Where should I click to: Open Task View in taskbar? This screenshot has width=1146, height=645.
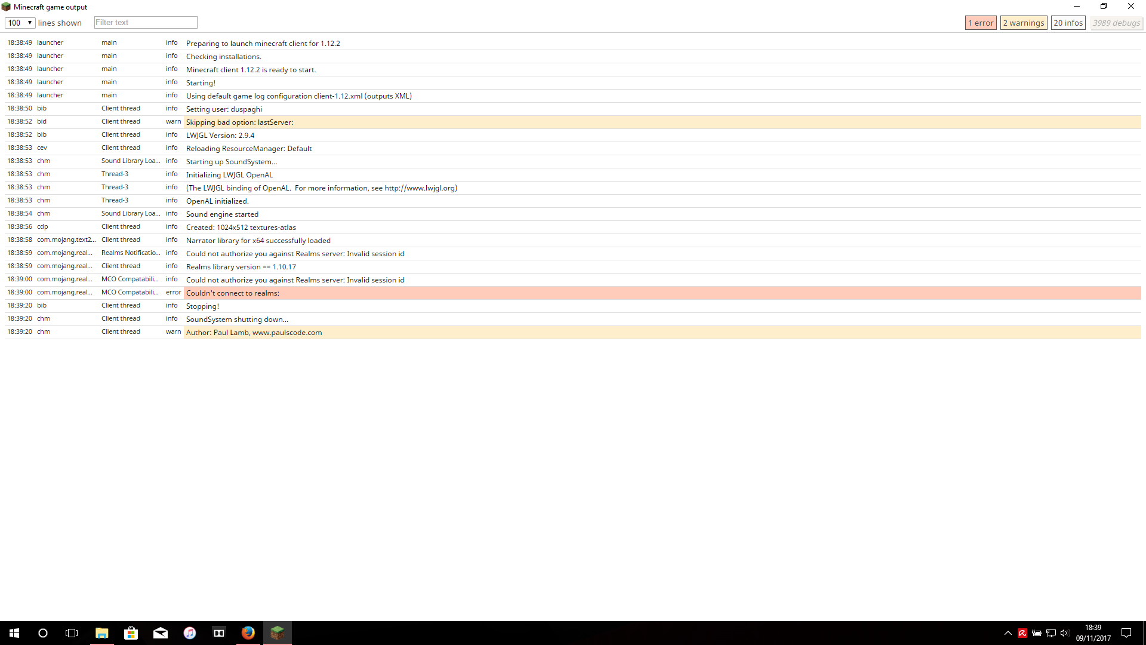(x=72, y=633)
